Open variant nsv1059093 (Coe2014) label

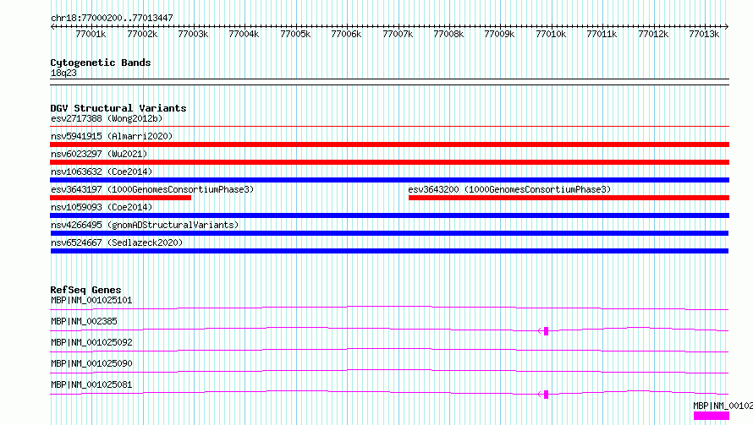tap(102, 207)
